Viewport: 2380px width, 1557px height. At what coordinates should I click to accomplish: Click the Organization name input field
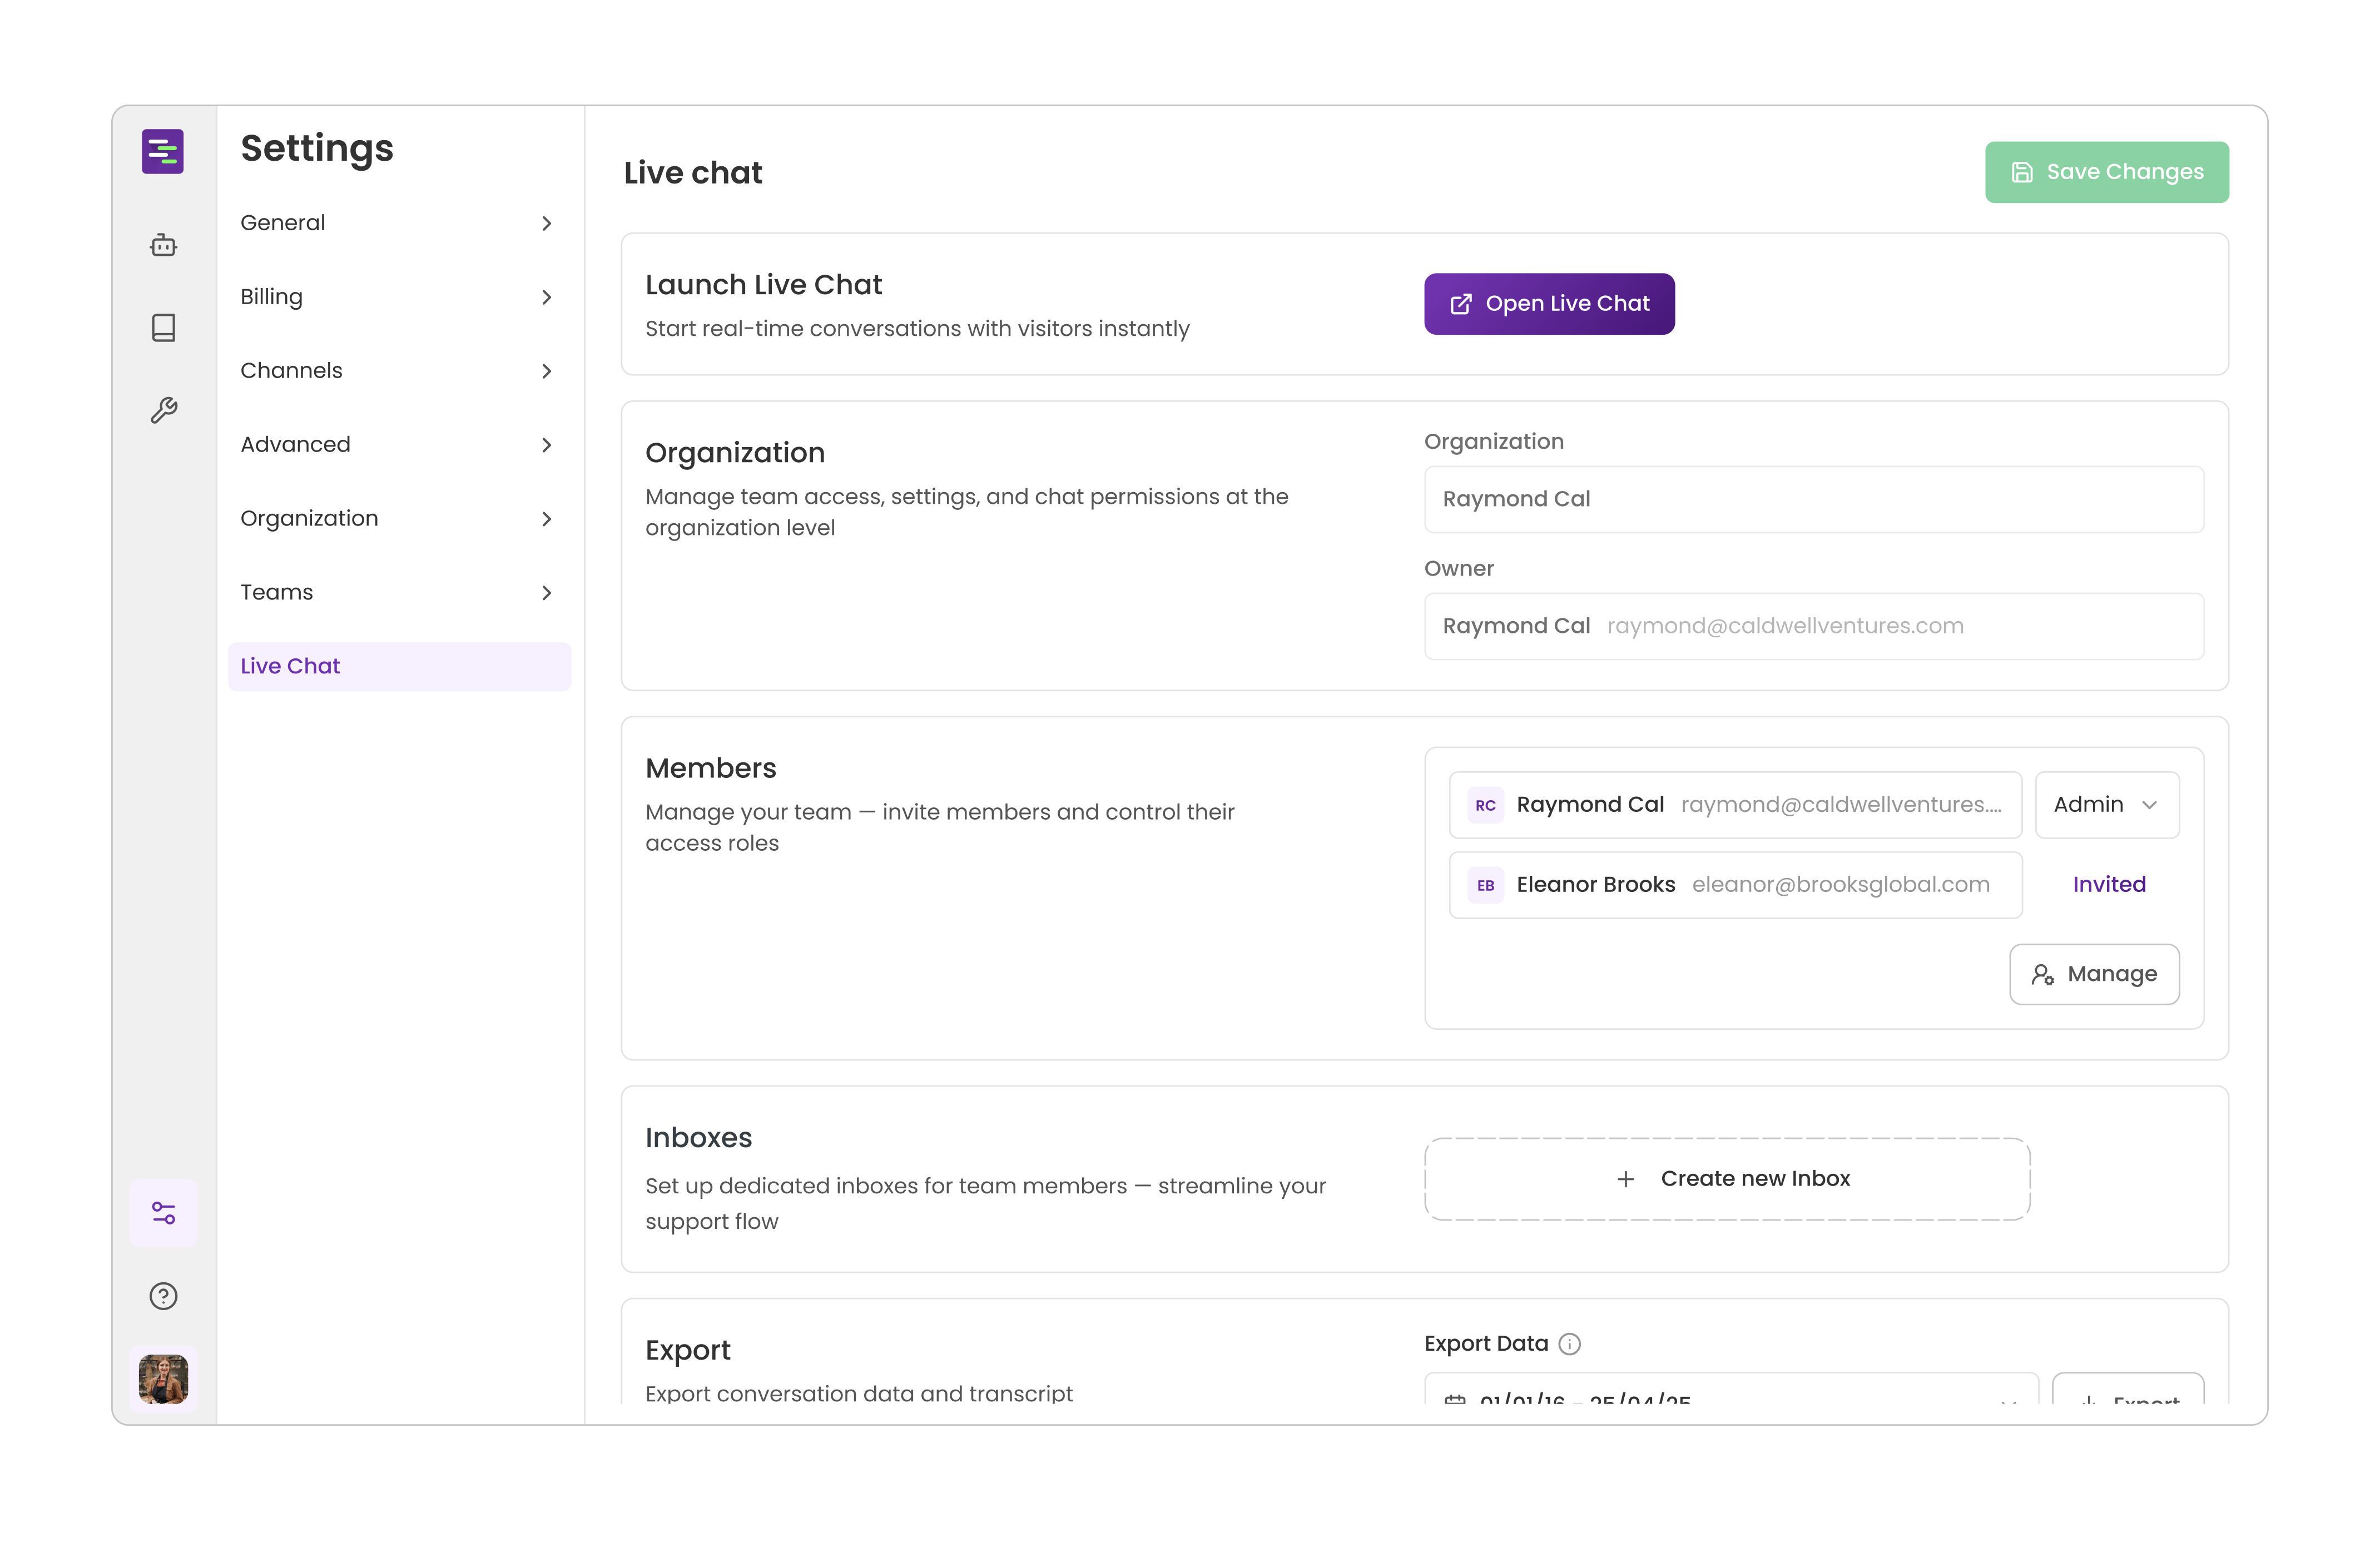pos(1813,499)
